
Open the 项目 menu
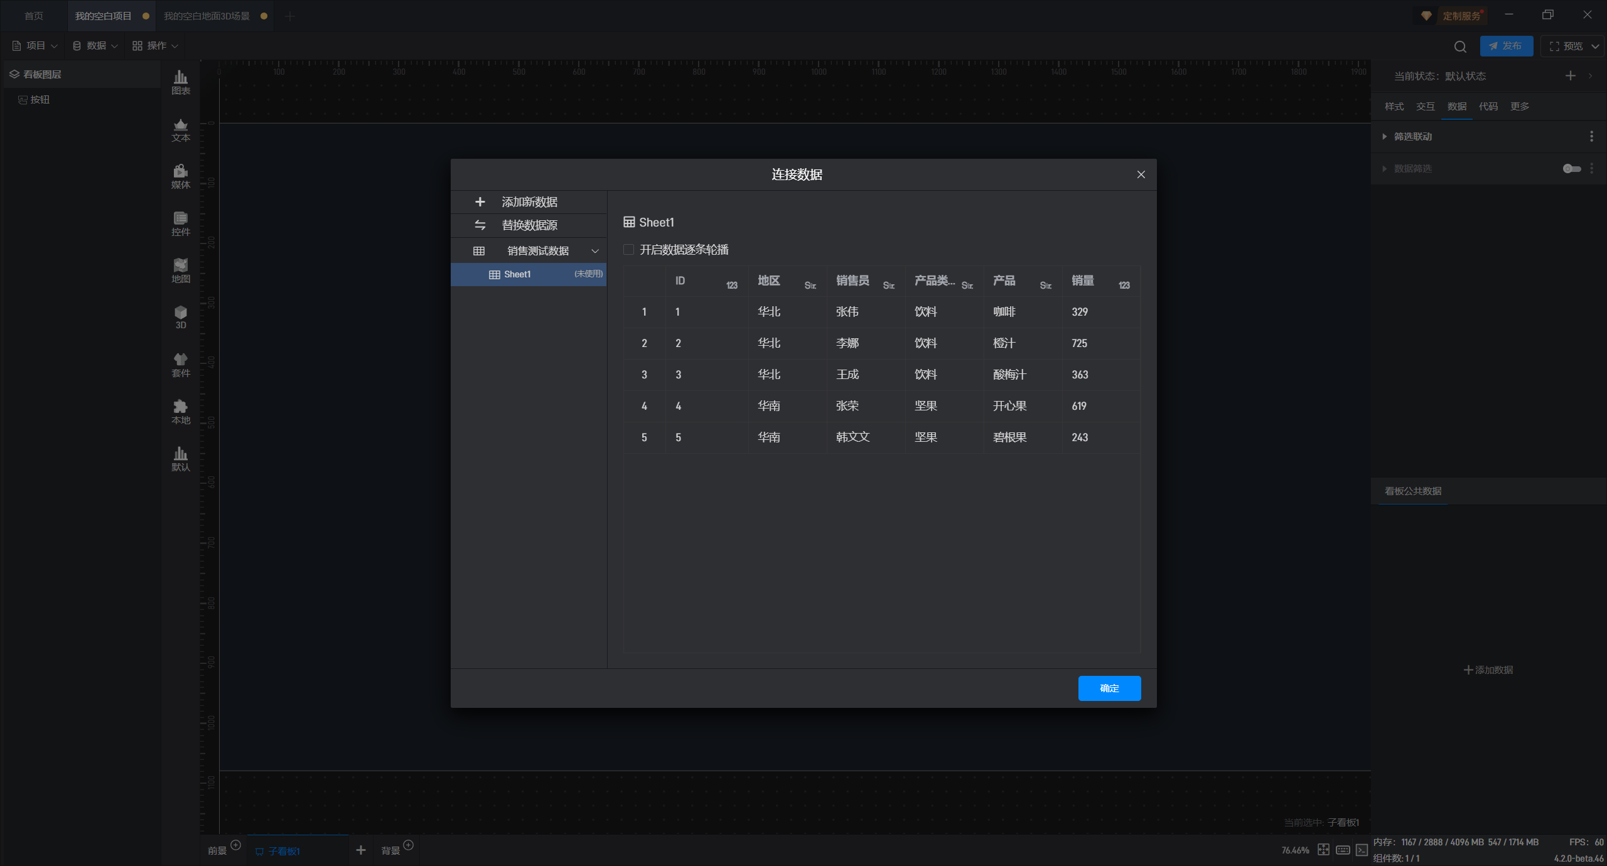pyautogui.click(x=35, y=46)
